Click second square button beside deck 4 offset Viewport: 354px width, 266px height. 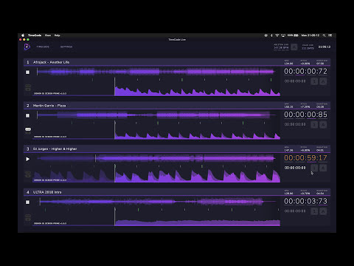(323, 211)
